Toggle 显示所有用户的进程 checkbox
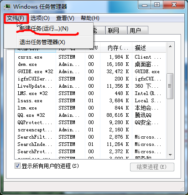The image size is (188, 195). (x=17, y=166)
